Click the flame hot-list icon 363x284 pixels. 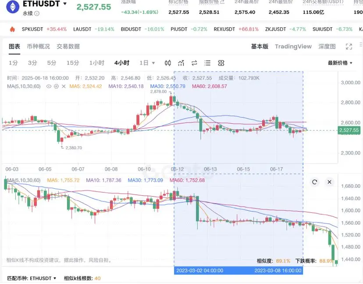12,29
